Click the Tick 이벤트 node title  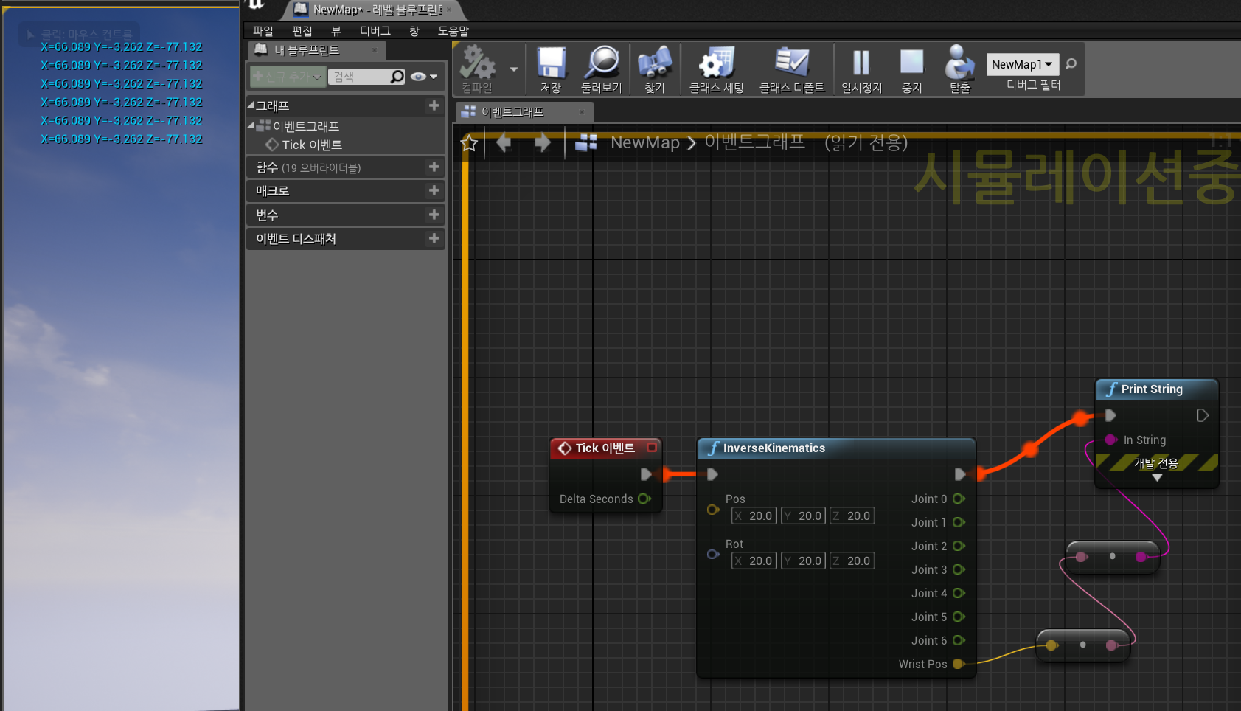point(605,448)
